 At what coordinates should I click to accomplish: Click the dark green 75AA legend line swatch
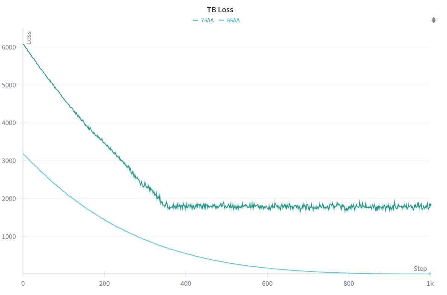point(195,20)
